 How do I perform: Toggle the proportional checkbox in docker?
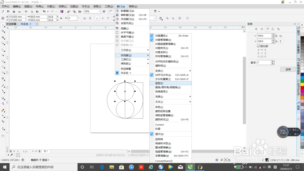point(258,46)
